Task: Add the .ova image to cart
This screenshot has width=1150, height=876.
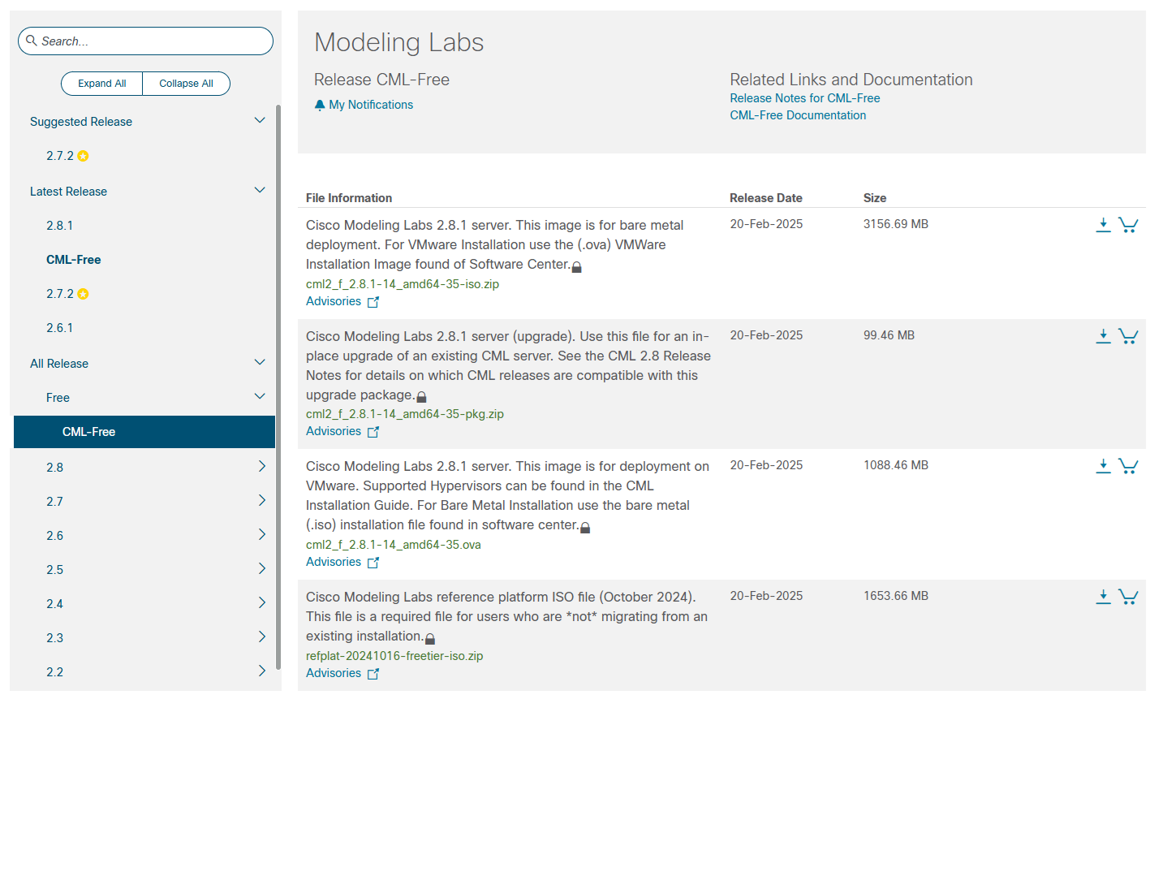Action: point(1128,466)
